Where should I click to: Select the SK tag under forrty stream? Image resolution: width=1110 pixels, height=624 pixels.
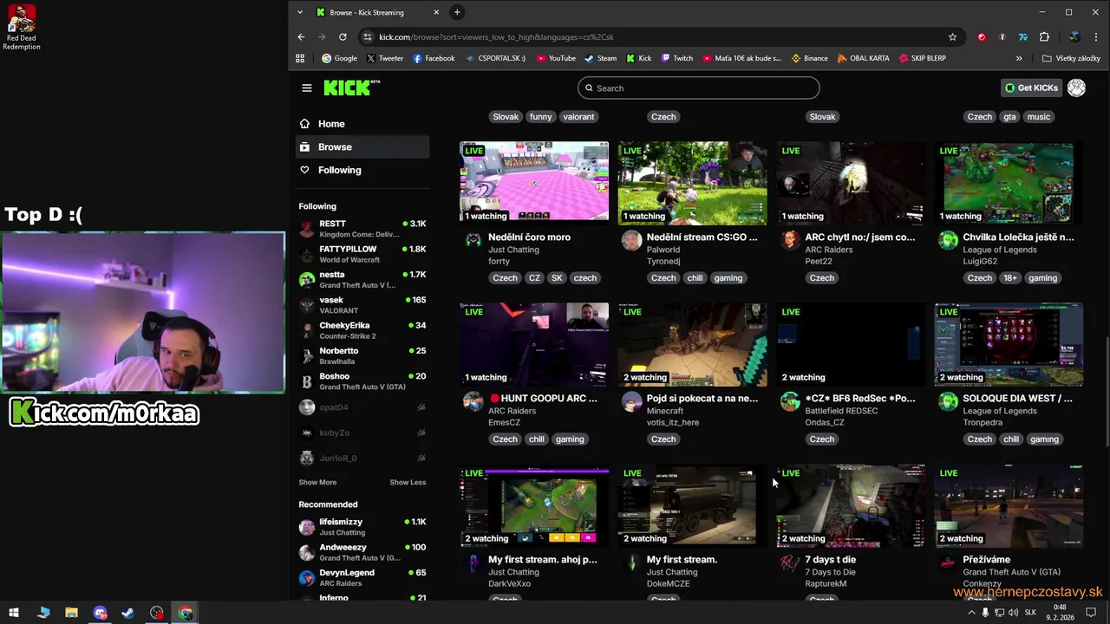(557, 278)
